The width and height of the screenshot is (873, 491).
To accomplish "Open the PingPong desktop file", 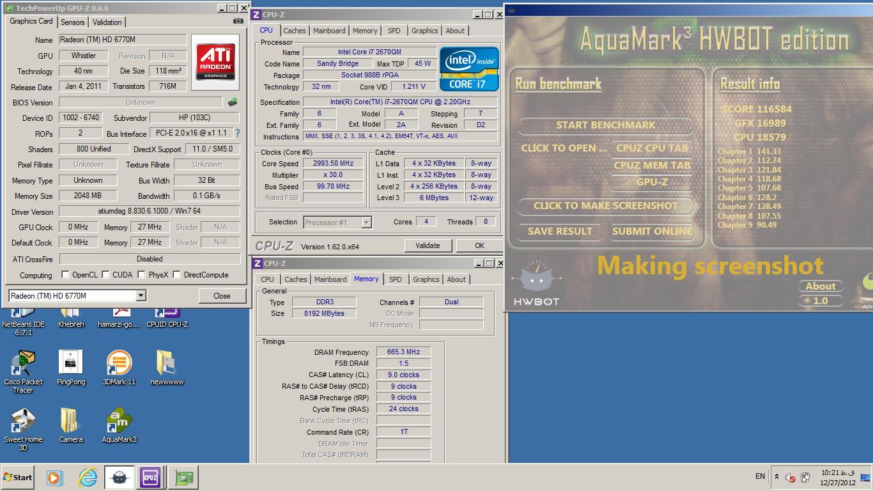I will tap(71, 368).
